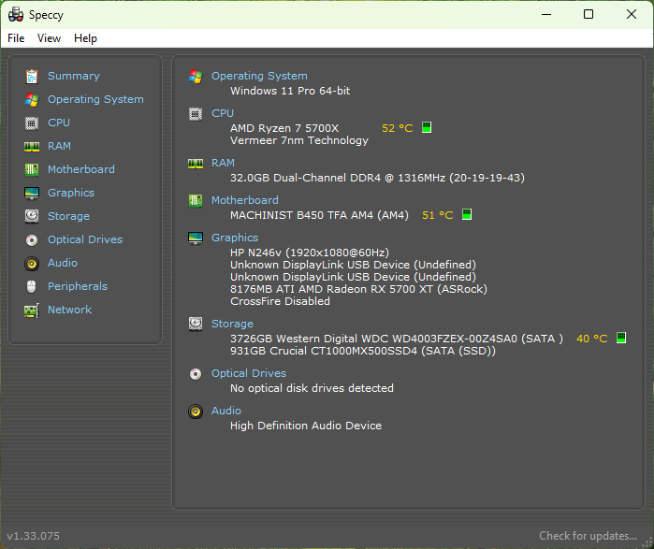
Task: Click the Storage drive icon in summary pane
Action: pos(196,324)
